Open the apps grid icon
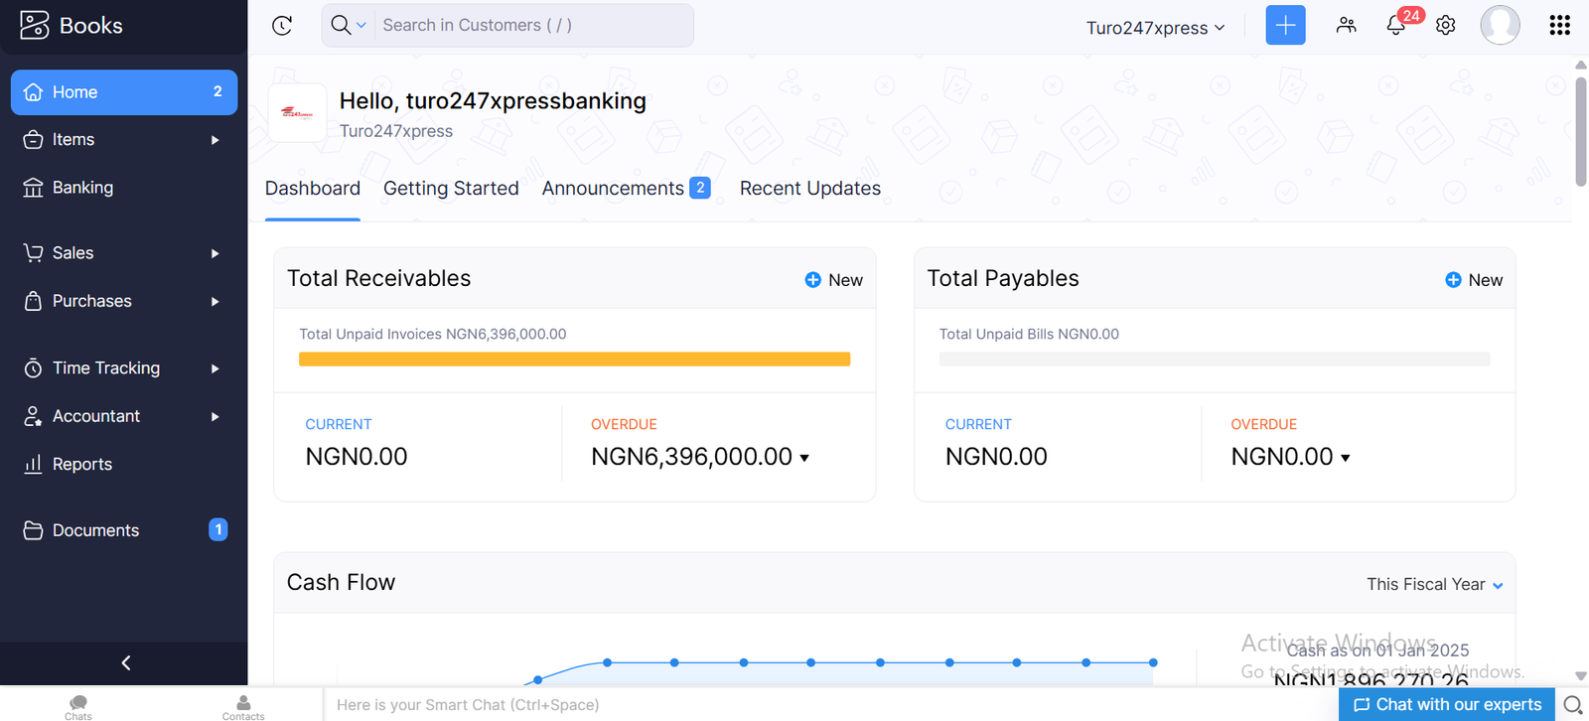Image resolution: width=1589 pixels, height=721 pixels. click(x=1559, y=26)
